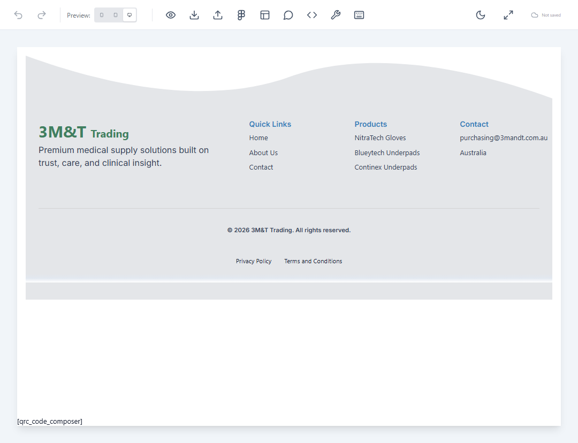Toggle the eye preview mode
This screenshot has height=443, width=578.
(x=171, y=15)
